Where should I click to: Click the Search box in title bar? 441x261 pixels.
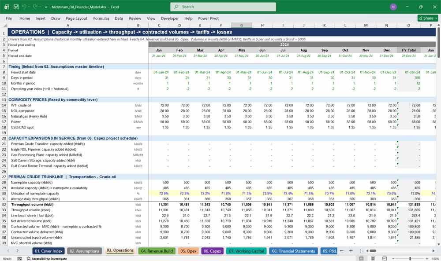[223, 7]
